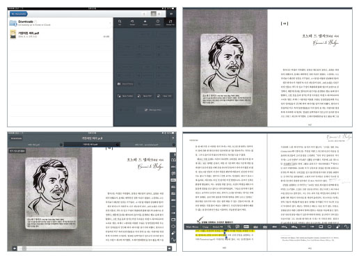The image size is (359, 258).
Task: Go to previous page with left arrow
Action: click(x=15, y=248)
